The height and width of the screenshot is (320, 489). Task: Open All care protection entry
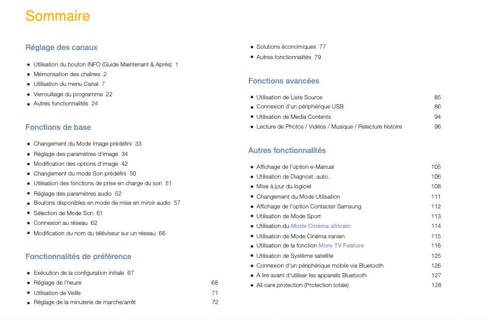coord(302,285)
